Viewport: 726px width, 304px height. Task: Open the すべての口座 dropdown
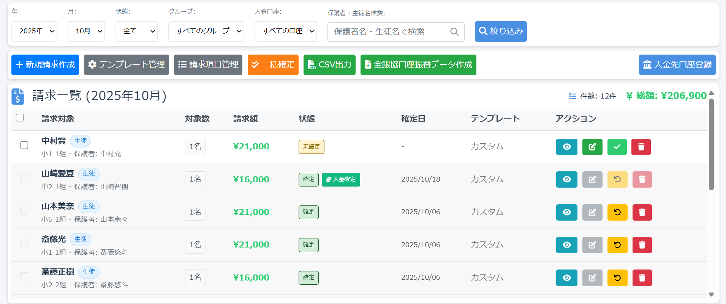pyautogui.click(x=286, y=31)
